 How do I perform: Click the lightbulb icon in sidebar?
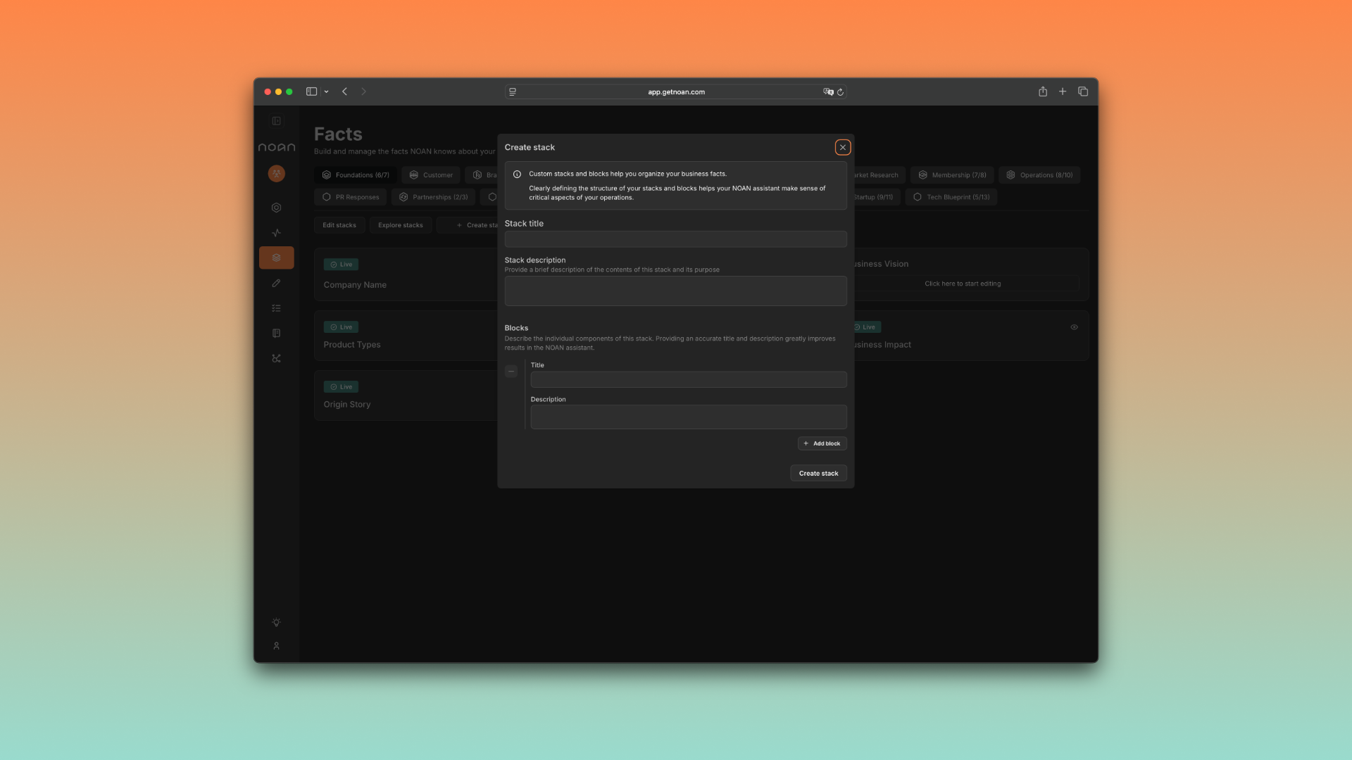pyautogui.click(x=276, y=622)
